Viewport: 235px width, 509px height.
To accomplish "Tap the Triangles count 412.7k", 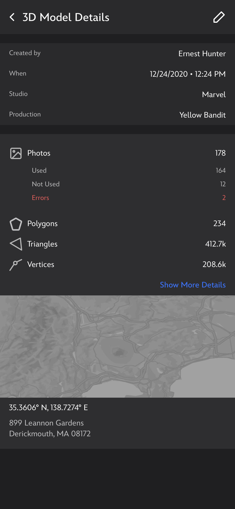I will coord(215,244).
